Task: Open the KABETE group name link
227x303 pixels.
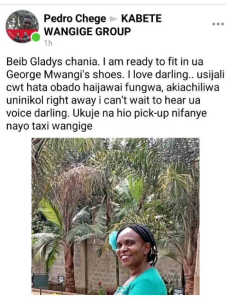Action: point(141,19)
